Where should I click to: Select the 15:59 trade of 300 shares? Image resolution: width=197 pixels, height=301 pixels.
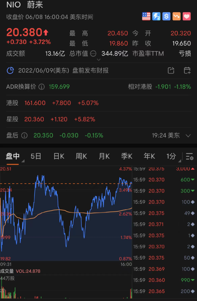pos(164,191)
